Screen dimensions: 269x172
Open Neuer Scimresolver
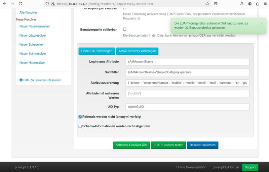click(33, 54)
